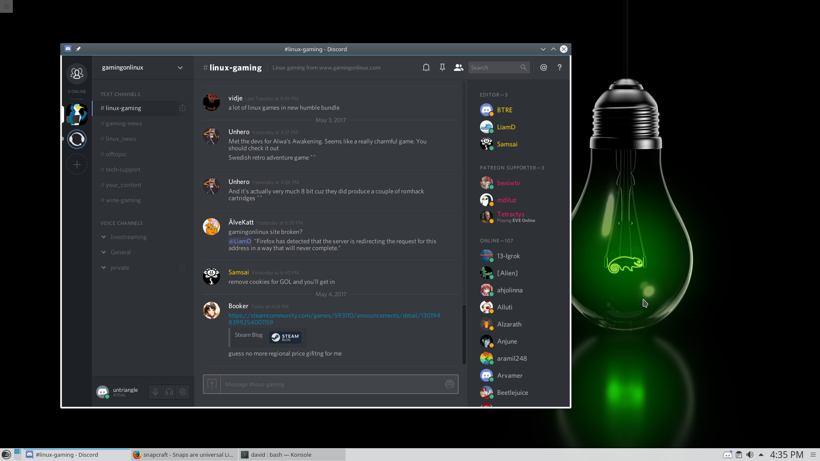Open gamingonlinux server dropdown menu

pyautogui.click(x=180, y=67)
